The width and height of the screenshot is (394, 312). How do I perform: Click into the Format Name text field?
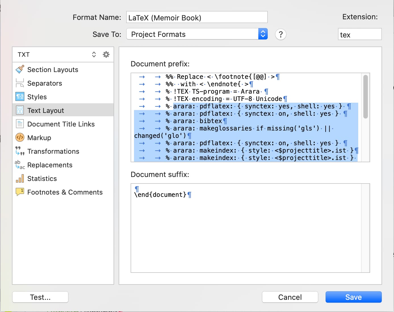(x=197, y=17)
